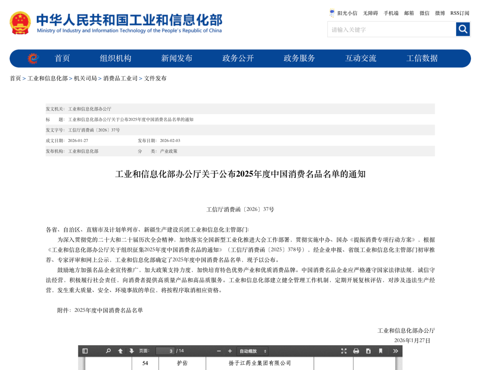The height and width of the screenshot is (370, 484).
Task: Click the blue search magnifier button
Action: tap(463, 30)
